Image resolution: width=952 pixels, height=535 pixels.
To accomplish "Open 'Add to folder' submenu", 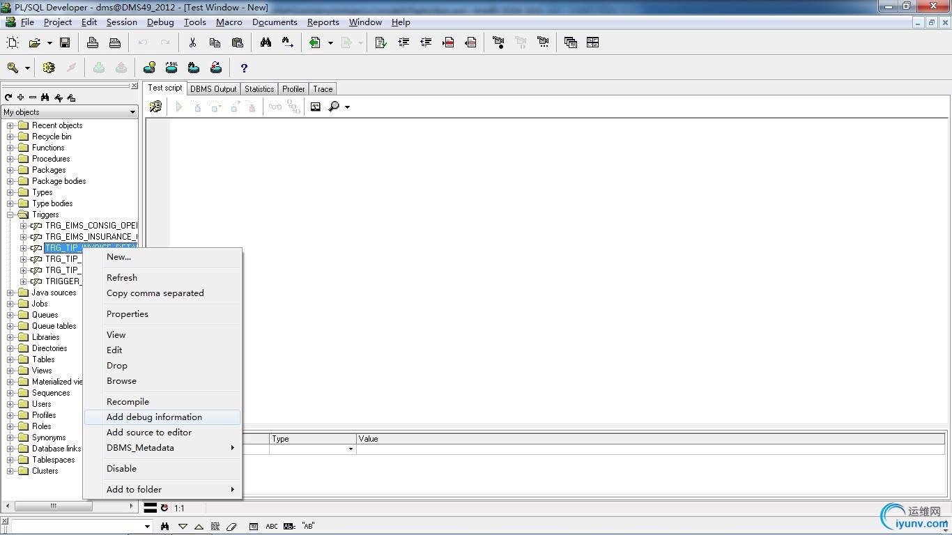I will pyautogui.click(x=162, y=490).
